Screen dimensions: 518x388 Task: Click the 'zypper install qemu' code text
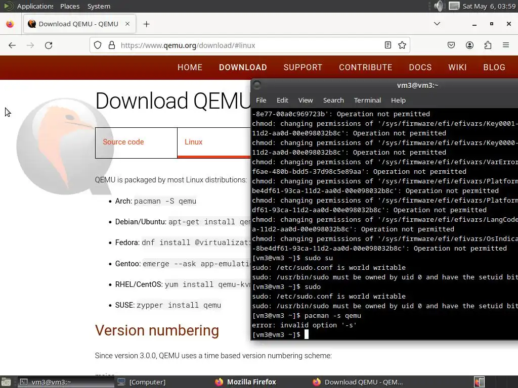[x=179, y=305]
